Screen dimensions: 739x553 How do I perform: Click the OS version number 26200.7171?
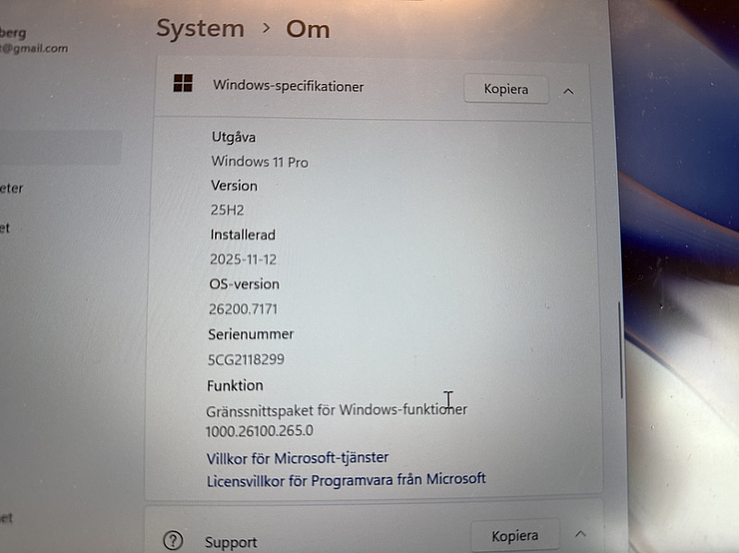(244, 308)
